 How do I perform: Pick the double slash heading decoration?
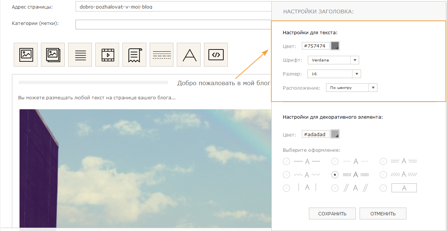click(x=335, y=188)
